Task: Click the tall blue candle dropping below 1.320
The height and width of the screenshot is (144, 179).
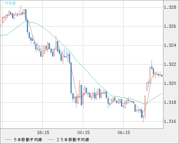Action: pyautogui.click(x=71, y=78)
